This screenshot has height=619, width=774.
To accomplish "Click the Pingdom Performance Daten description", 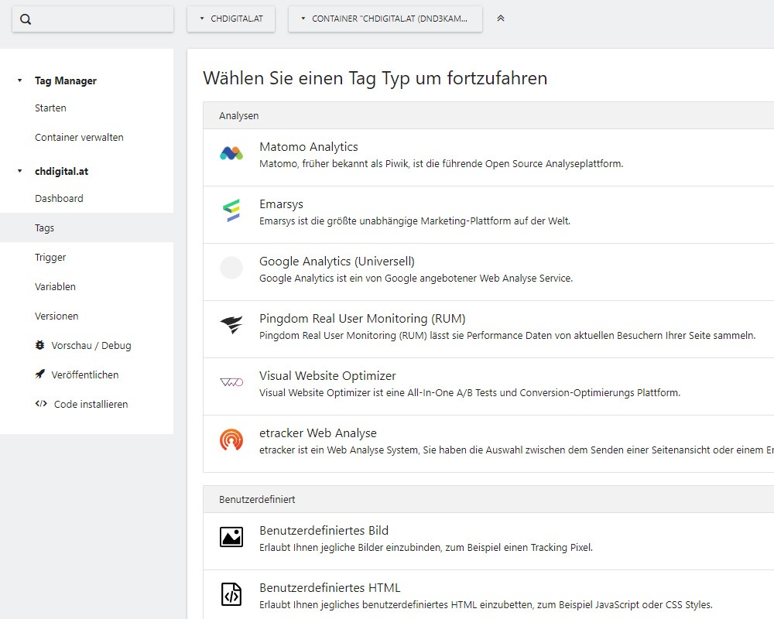I will pos(508,336).
